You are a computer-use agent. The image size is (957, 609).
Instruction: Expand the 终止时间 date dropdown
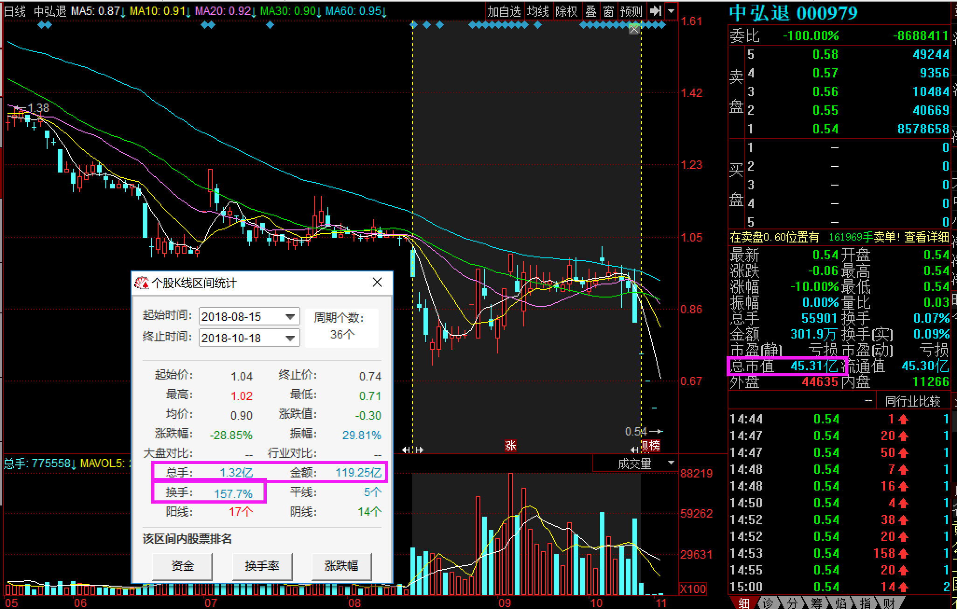tap(291, 338)
